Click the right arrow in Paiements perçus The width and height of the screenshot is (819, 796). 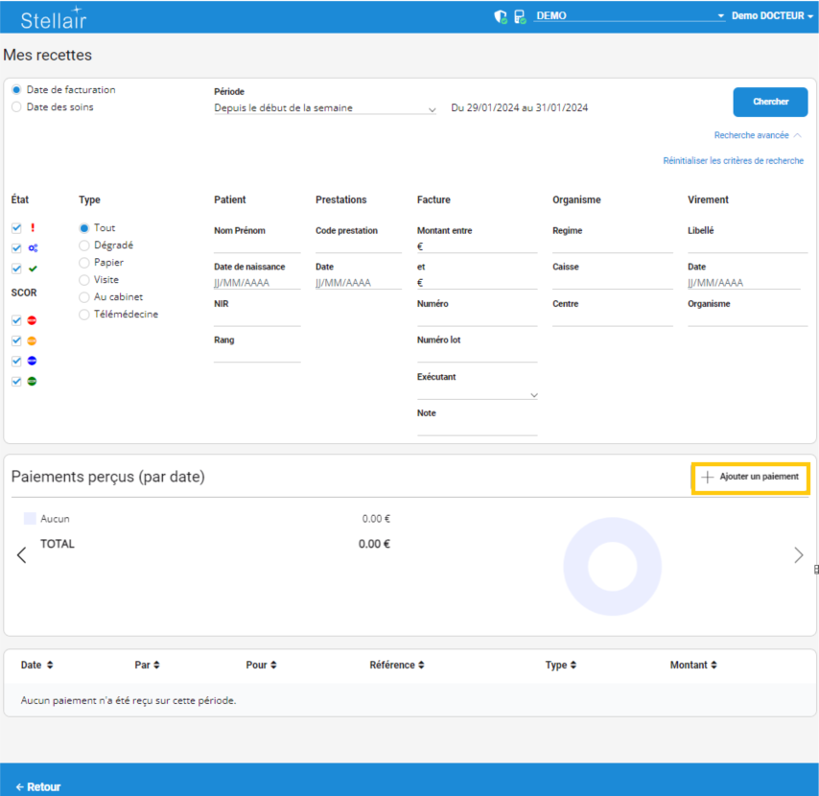pyautogui.click(x=798, y=554)
